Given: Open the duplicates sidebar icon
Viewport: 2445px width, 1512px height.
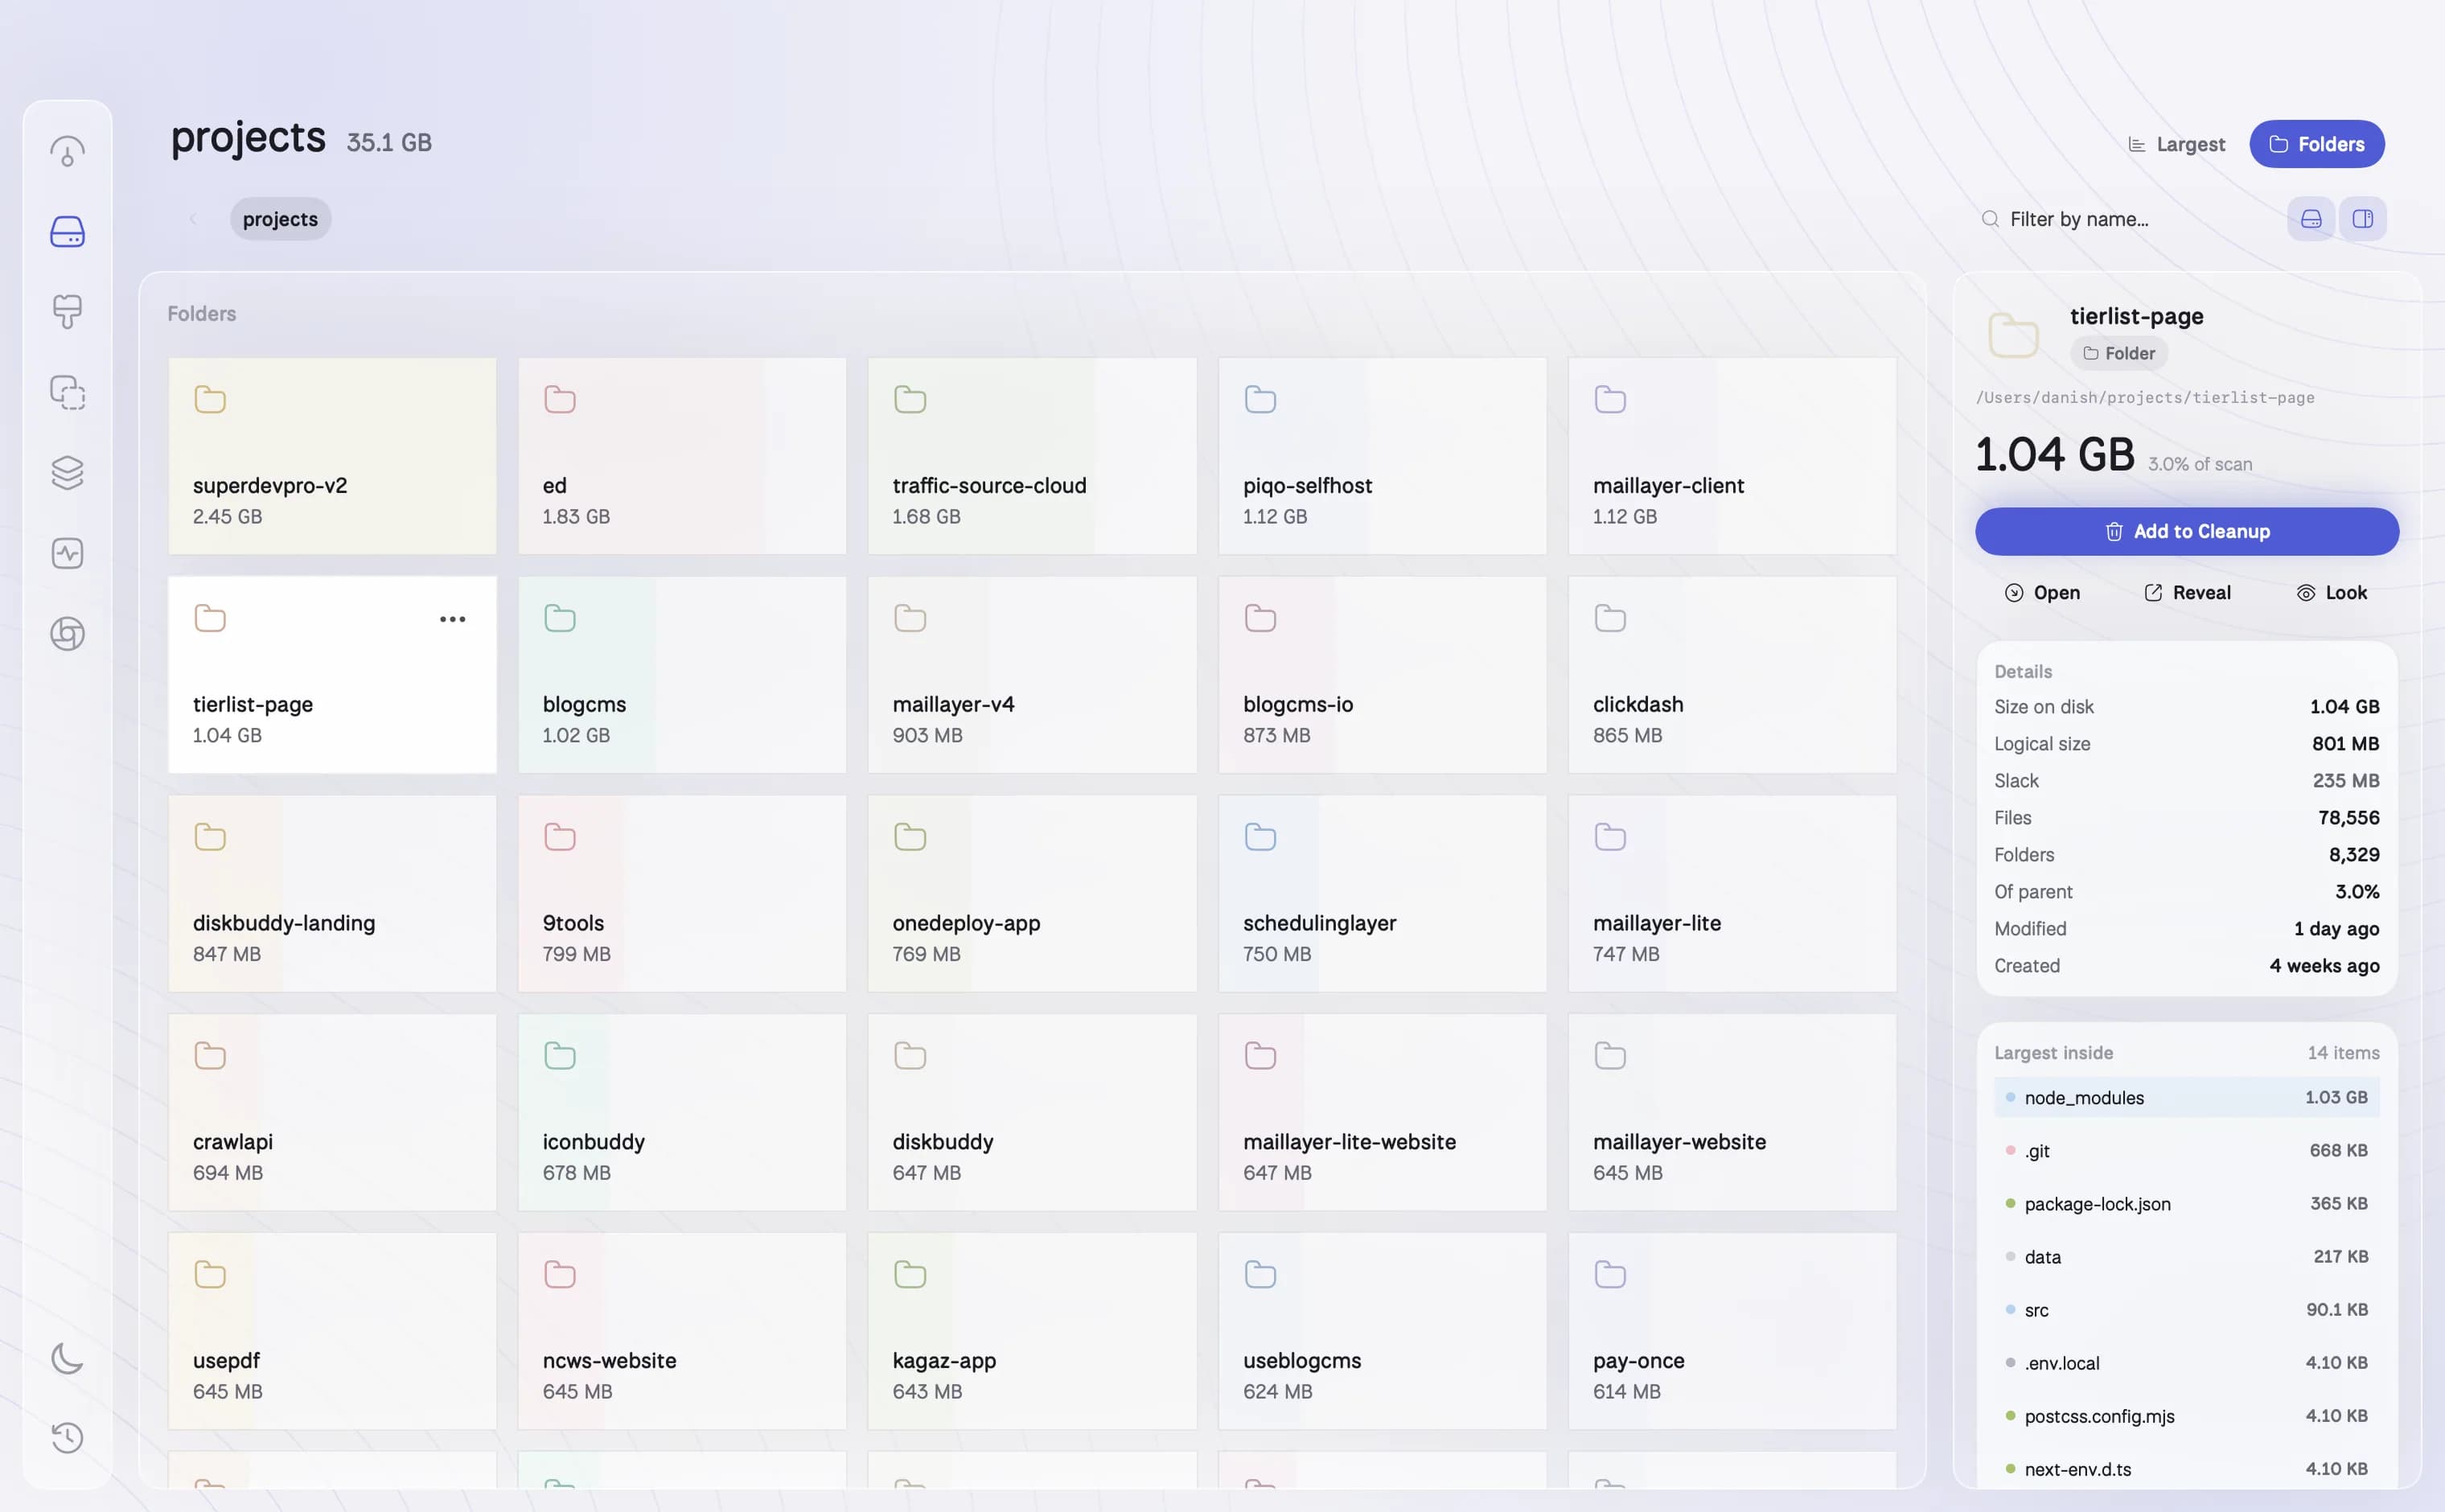Looking at the screenshot, I should [67, 392].
